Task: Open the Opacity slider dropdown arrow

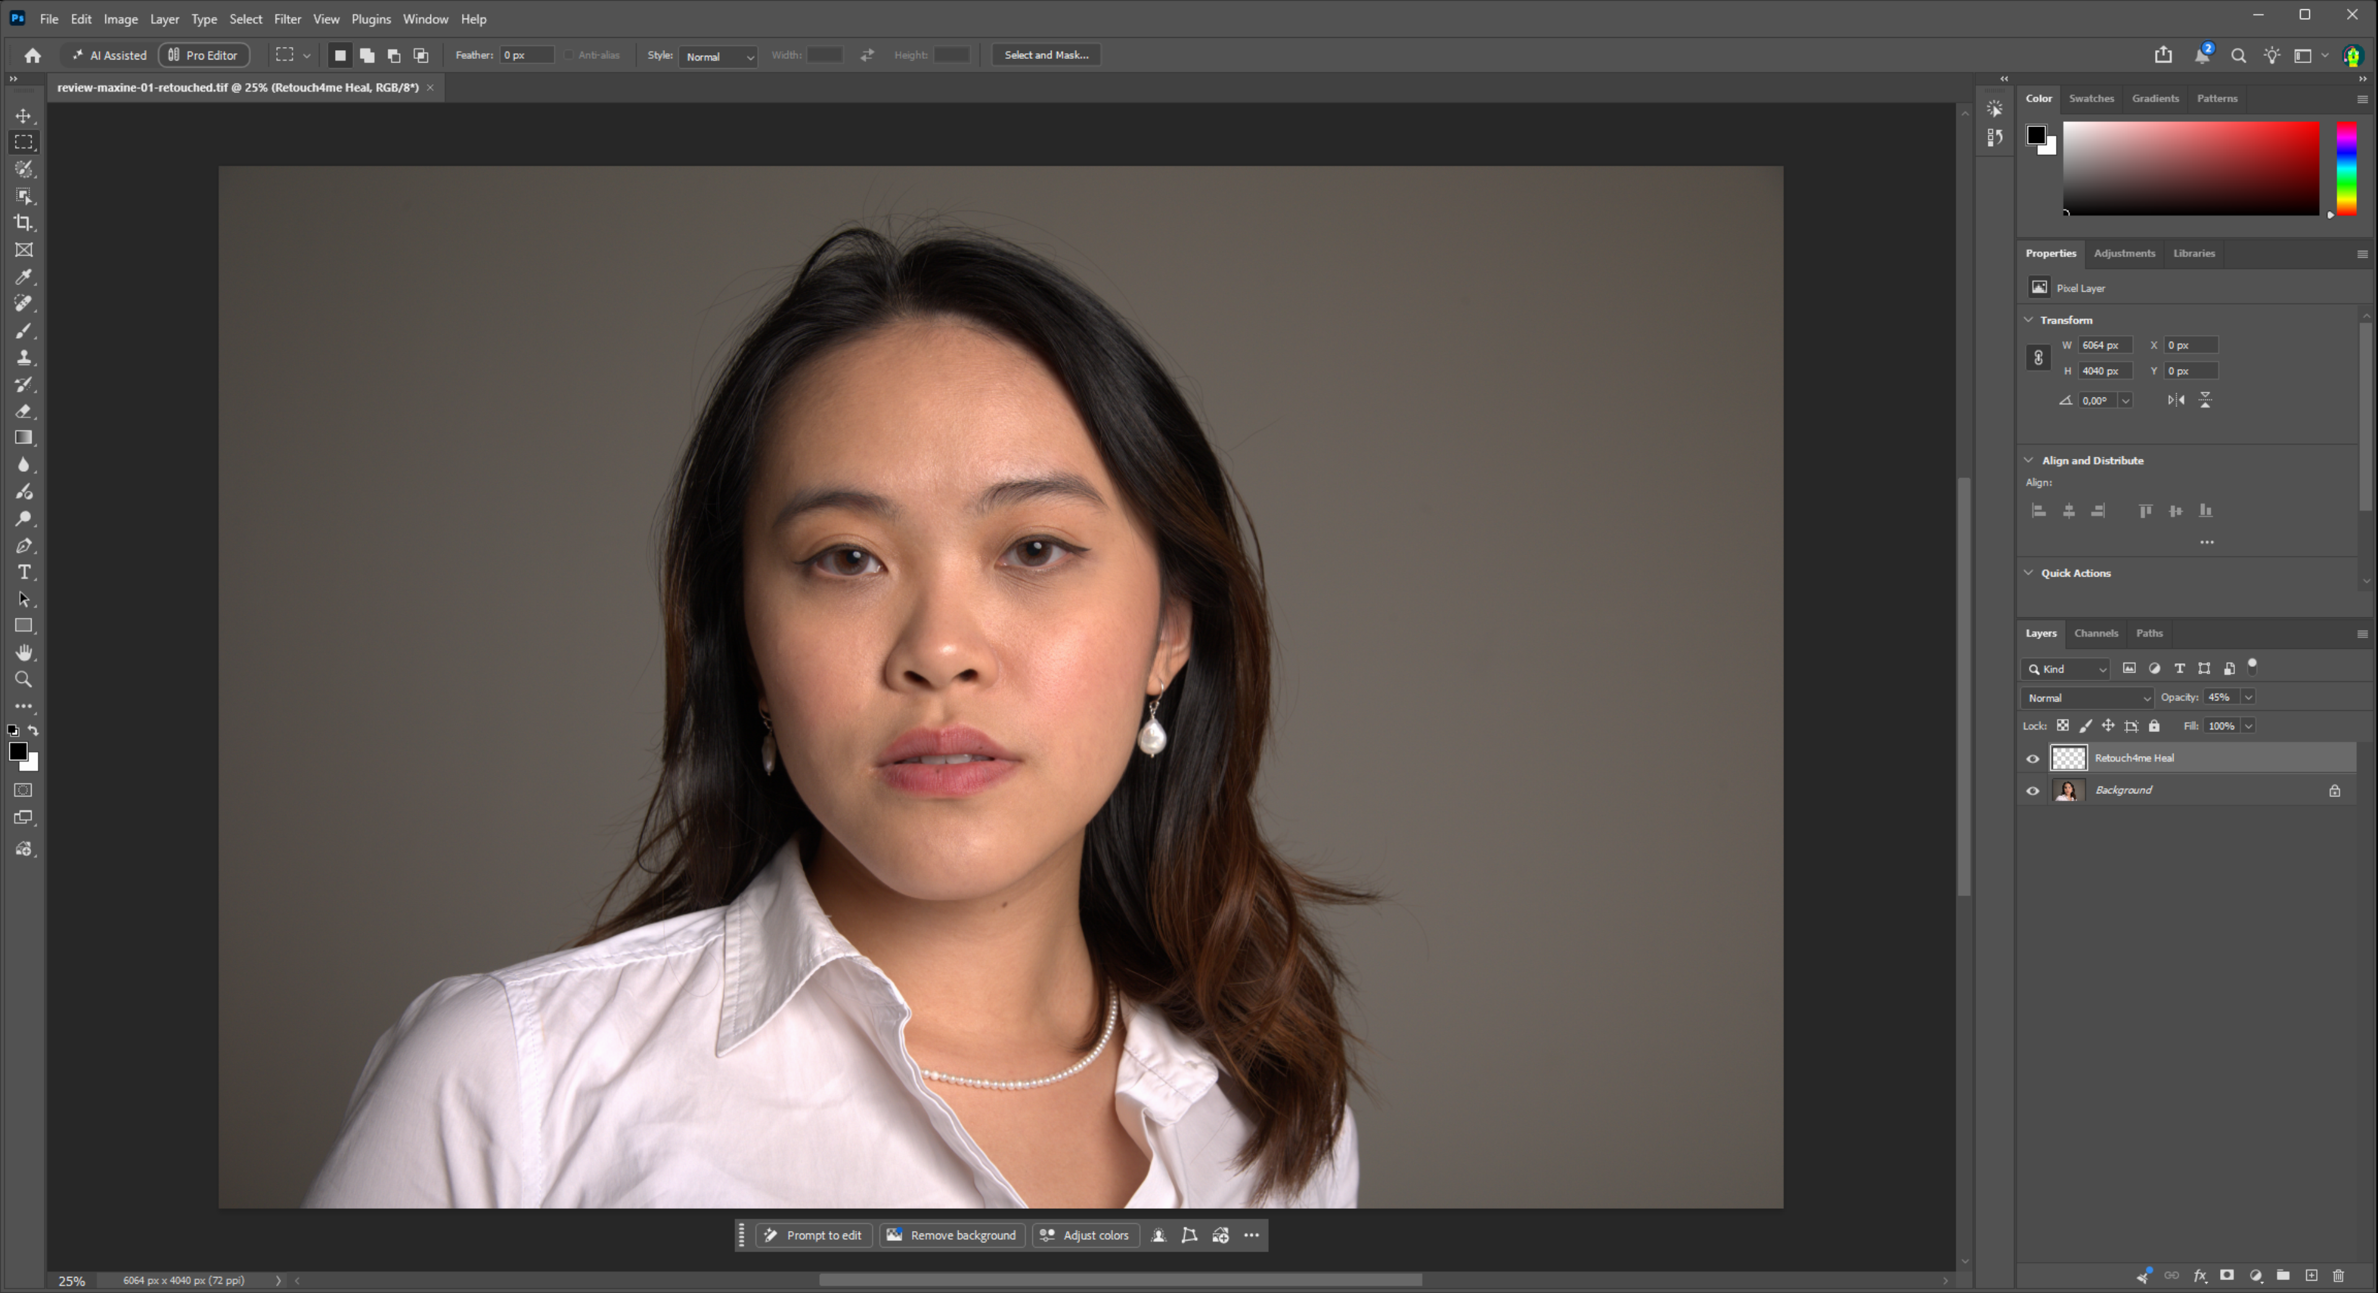Action: click(2248, 698)
